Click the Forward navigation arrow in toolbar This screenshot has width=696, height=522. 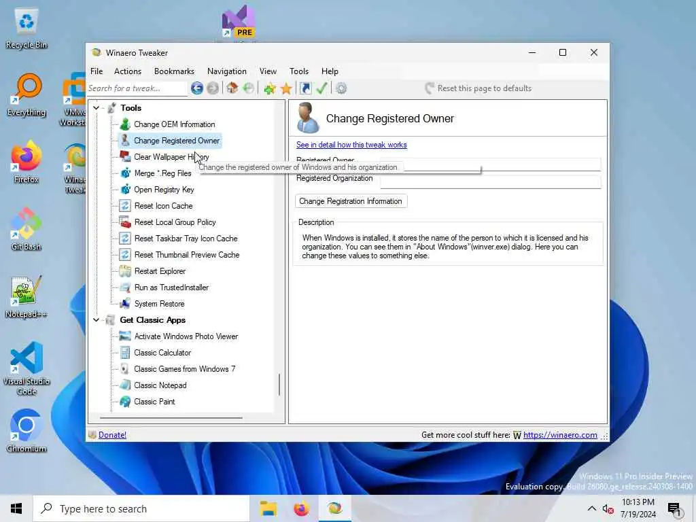coord(213,88)
